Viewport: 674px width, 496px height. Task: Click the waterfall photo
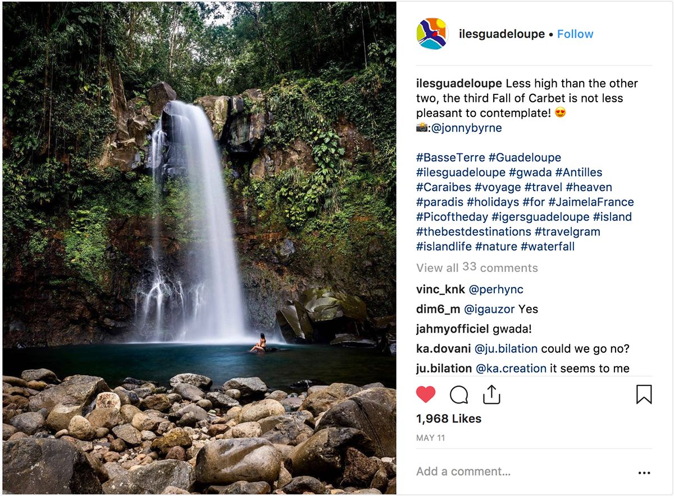199,248
